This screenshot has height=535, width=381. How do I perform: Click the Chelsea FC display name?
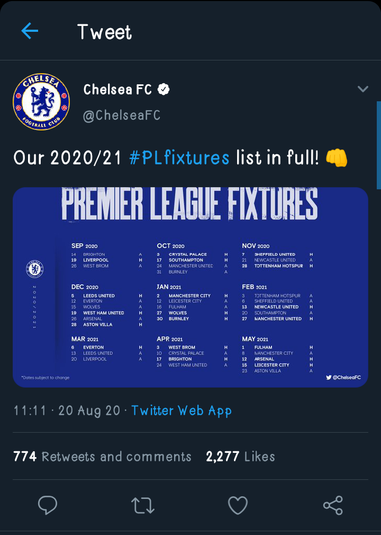(x=117, y=90)
